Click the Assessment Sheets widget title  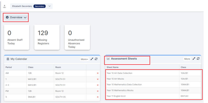tap(124, 59)
